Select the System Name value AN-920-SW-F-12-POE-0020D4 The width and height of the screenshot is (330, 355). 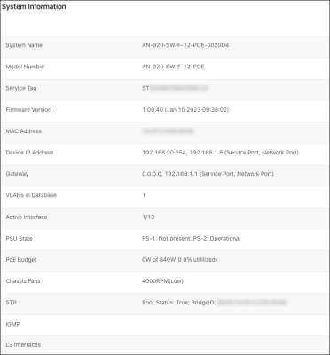[x=185, y=45]
